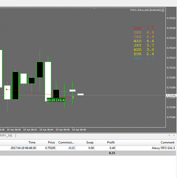Screen dimensions: 177x178
Task: Click the profit value 0.40
Action: click(x=112, y=148)
